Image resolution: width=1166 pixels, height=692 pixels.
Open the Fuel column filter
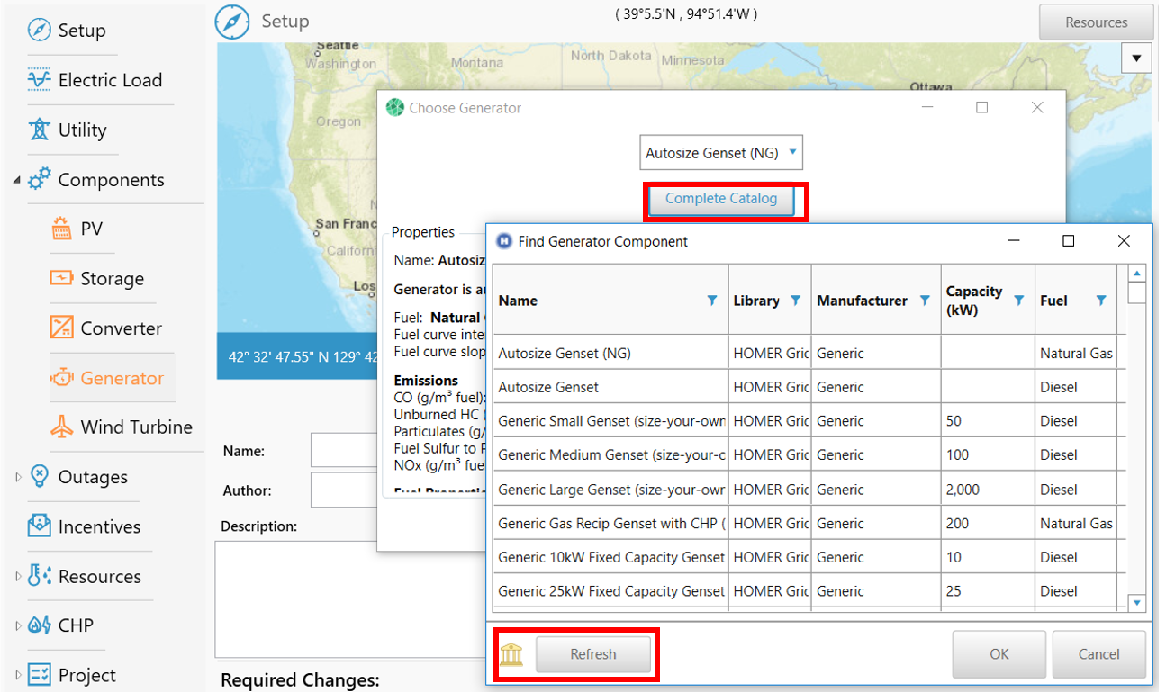1100,301
